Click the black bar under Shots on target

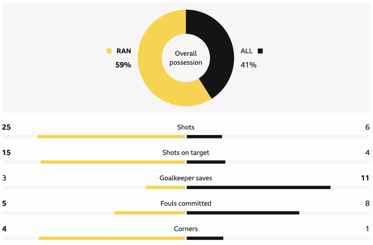point(206,162)
